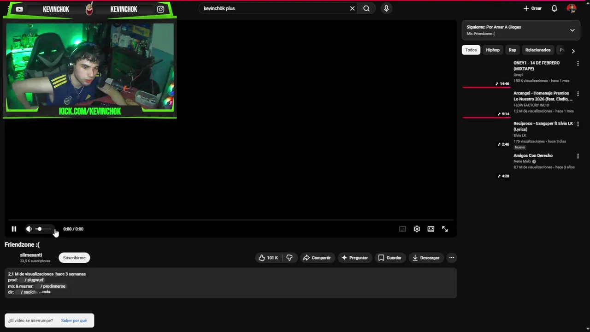Viewport: 590px width, 332px height.
Task: Click the 14:46 duration thumbnail
Action: tap(486, 73)
